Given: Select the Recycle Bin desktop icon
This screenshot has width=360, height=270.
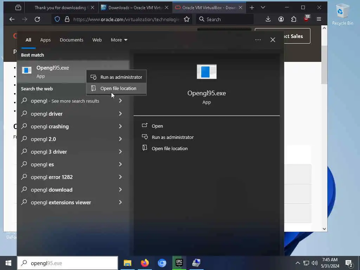Looking at the screenshot, I should [342, 14].
